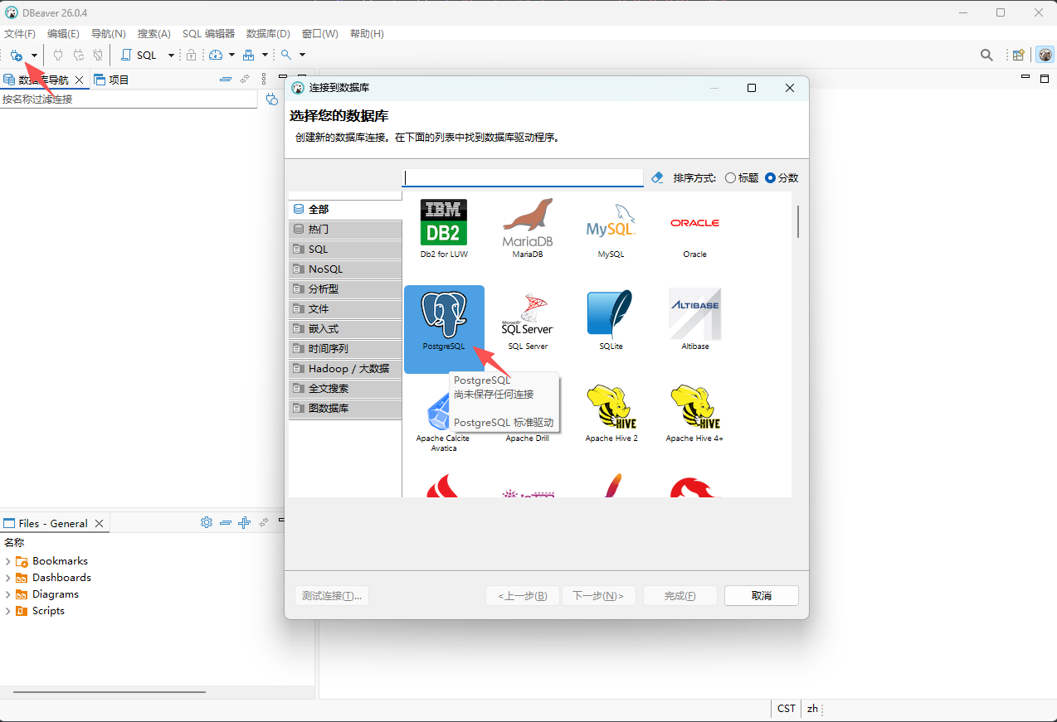1057x722 pixels.
Task: Select the Hadoop / 大数据 category
Action: 345,368
